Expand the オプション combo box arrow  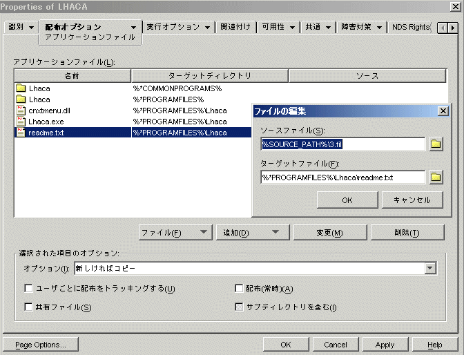point(430,268)
